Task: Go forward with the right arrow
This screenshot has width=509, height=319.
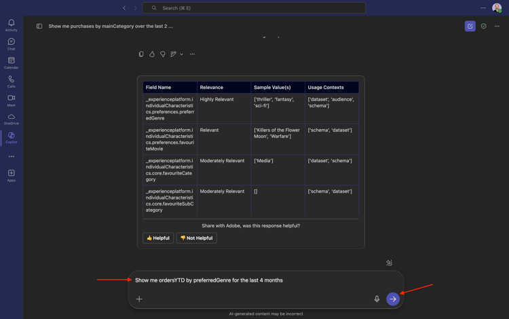Action: (135, 7)
